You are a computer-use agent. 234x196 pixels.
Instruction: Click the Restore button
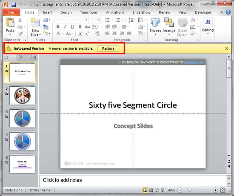pos(108,48)
